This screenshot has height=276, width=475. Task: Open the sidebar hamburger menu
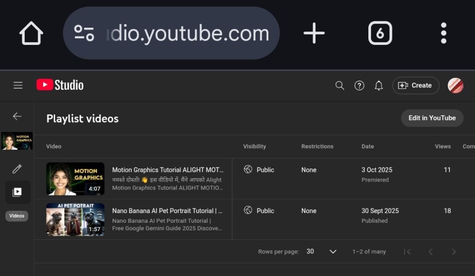18,85
